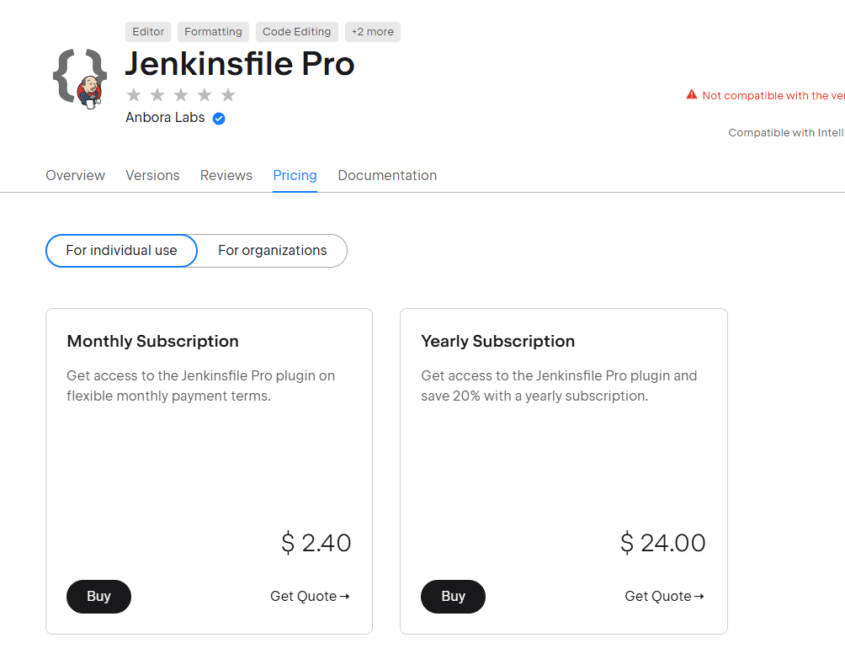This screenshot has height=659, width=845.
Task: Expand the +2 more tags
Action: coord(373,32)
